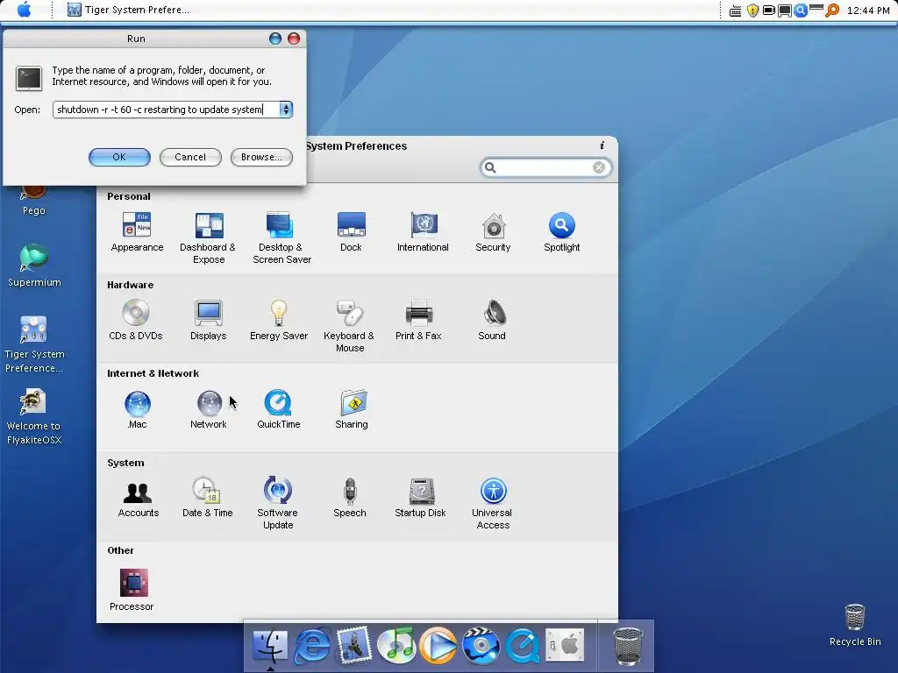
Task: Cancel the Run dialog
Action: 190,157
